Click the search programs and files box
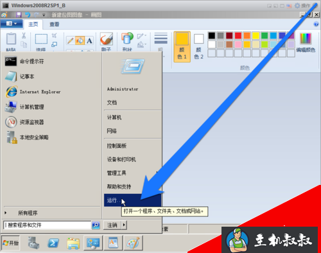Image resolution: width=321 pixels, height=253 pixels. pyautogui.click(x=48, y=225)
